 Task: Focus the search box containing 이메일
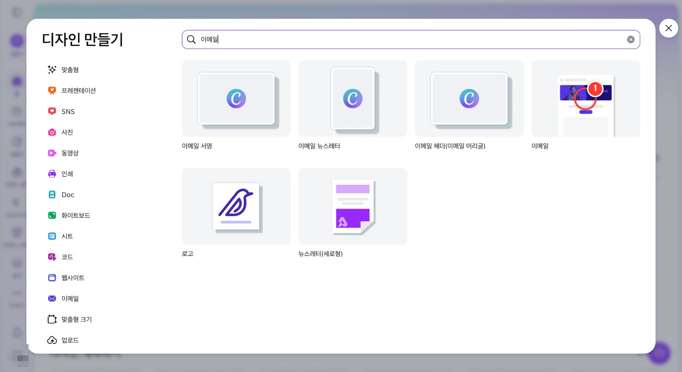coord(411,40)
